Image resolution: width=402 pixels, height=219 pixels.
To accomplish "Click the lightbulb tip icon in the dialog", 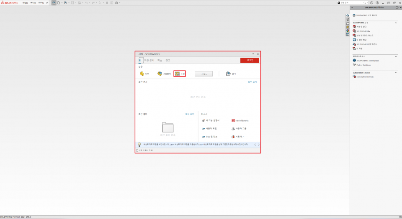I will click(x=139, y=145).
